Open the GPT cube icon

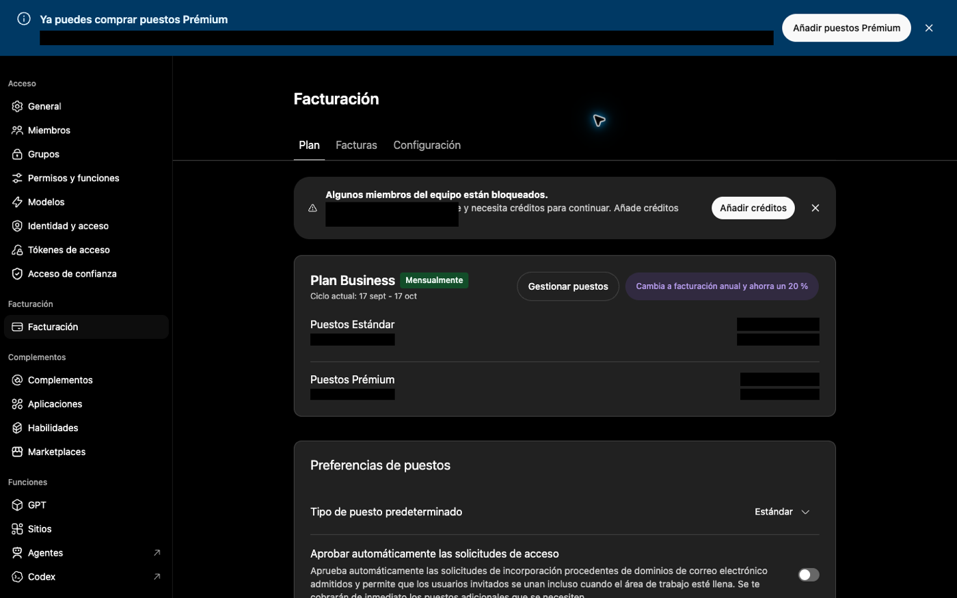pos(17,505)
